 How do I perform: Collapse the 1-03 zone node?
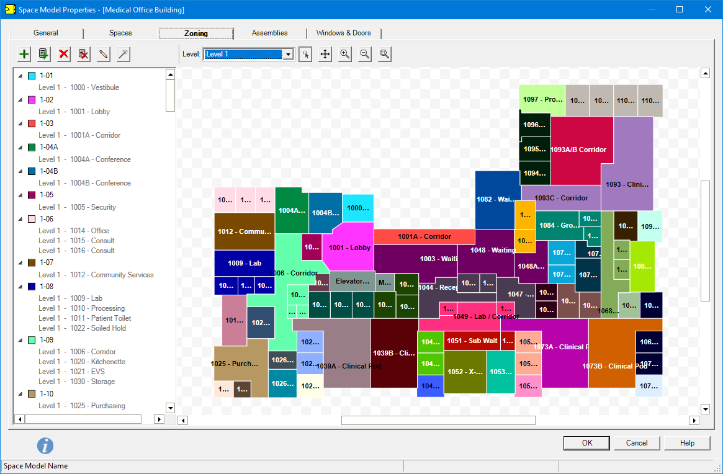point(20,123)
